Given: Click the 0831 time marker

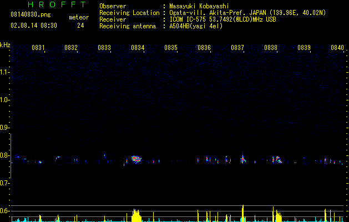Looking at the screenshot, I should (38, 48).
